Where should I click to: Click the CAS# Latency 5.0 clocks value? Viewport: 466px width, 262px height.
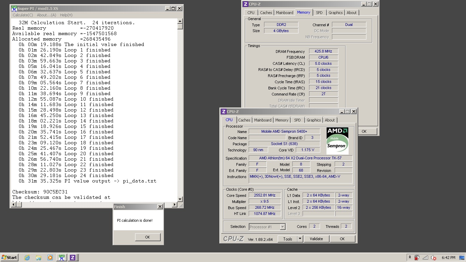(x=323, y=63)
